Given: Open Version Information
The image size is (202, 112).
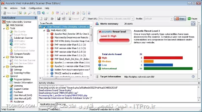Looking at the screenshot, I should (23, 82).
